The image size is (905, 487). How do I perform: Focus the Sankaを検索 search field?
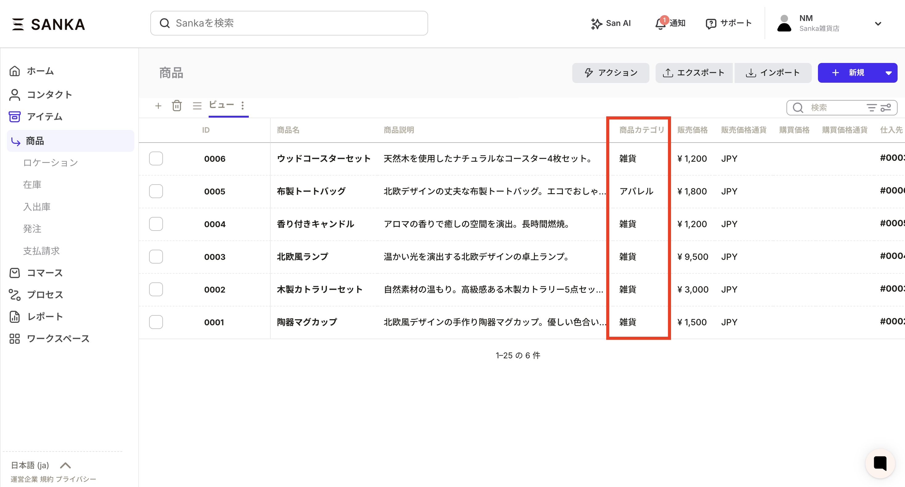pyautogui.click(x=289, y=23)
